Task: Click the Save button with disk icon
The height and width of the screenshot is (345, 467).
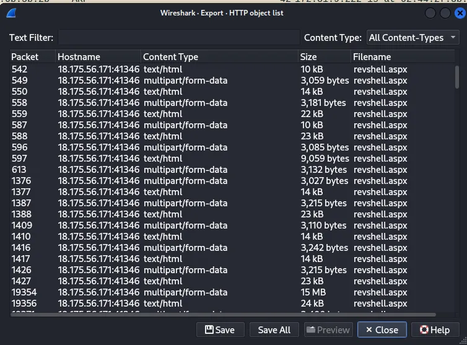Action: tap(220, 330)
